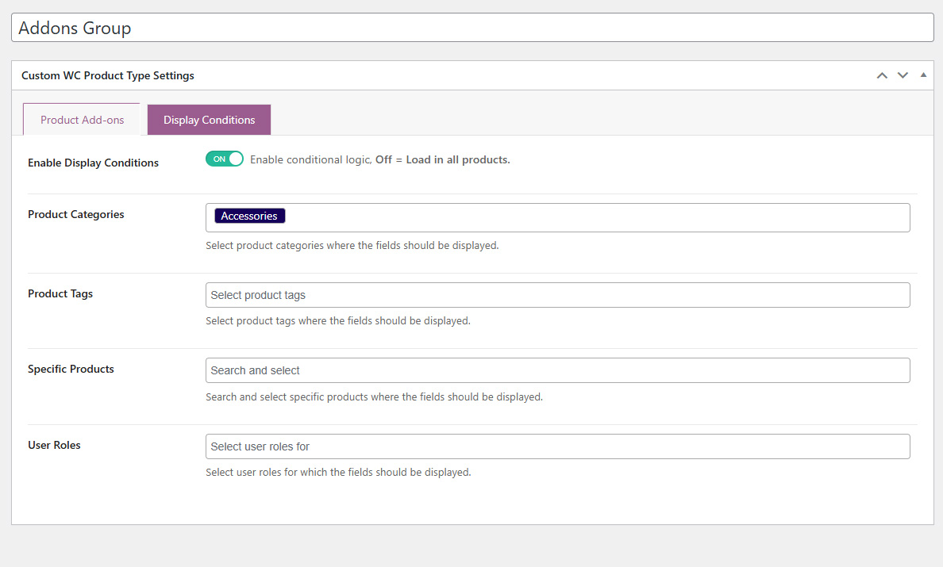Click 'Select product categories where the fields' hint
This screenshot has width=943, height=567.
tap(352, 246)
